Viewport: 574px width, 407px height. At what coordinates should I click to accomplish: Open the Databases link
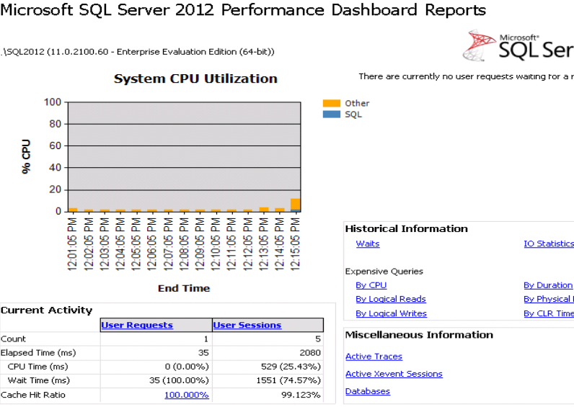pos(368,391)
